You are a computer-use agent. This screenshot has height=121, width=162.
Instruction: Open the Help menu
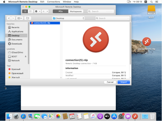76,2
